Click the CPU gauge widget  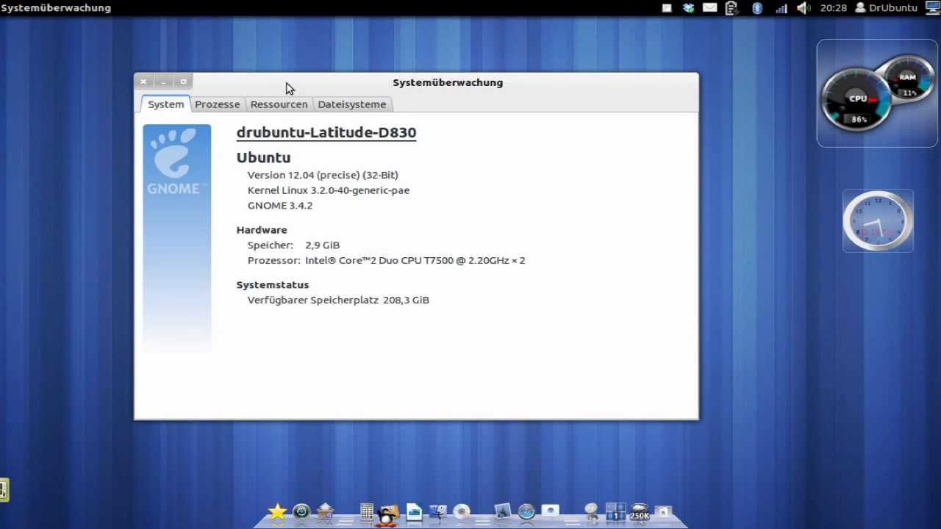[x=856, y=99]
